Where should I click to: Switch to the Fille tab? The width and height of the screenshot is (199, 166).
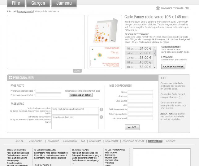click(14, 3)
